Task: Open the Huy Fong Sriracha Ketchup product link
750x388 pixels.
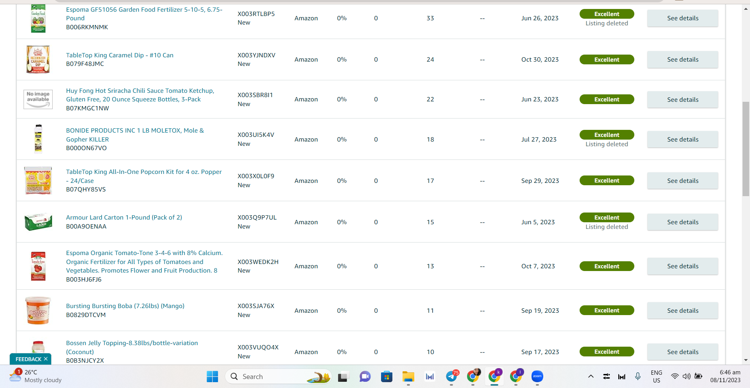Action: tap(140, 95)
